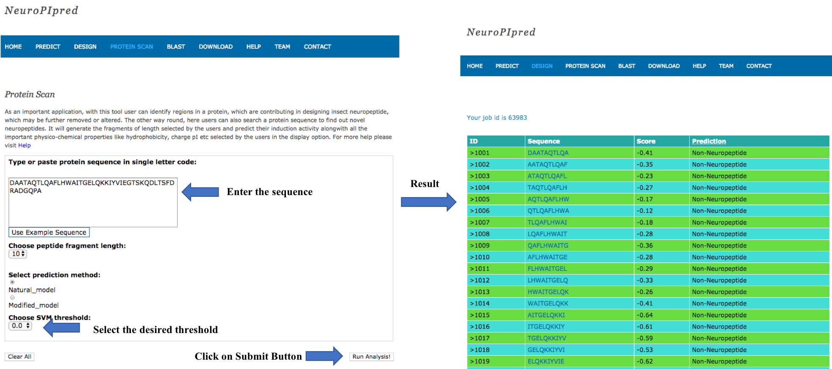
Task: Sort by the Prediction column header
Action: tap(709, 141)
